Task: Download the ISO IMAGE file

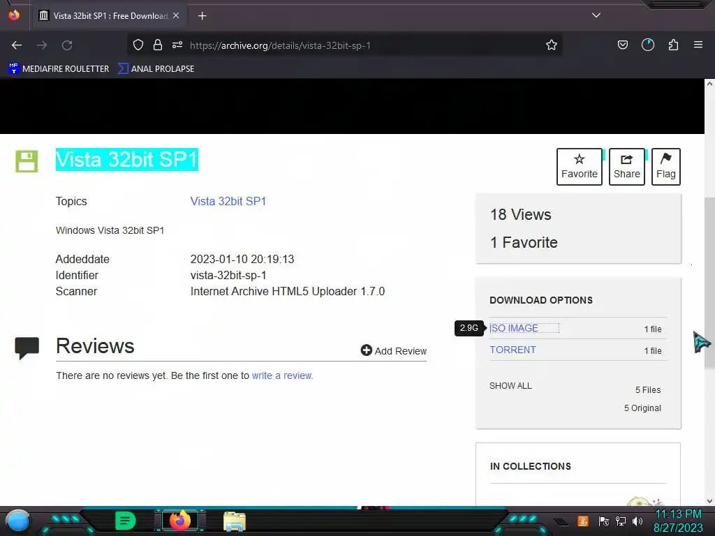Action: coord(514,328)
